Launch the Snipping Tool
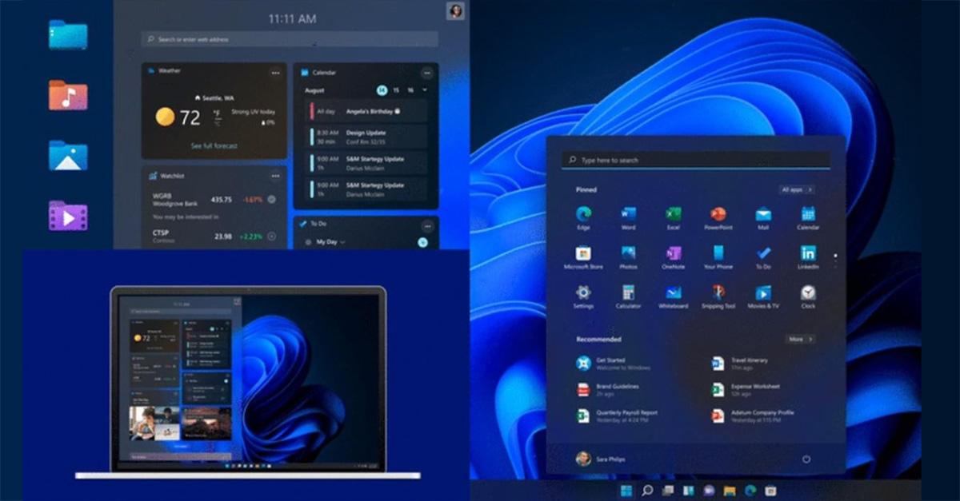This screenshot has height=501, width=960. point(718,296)
